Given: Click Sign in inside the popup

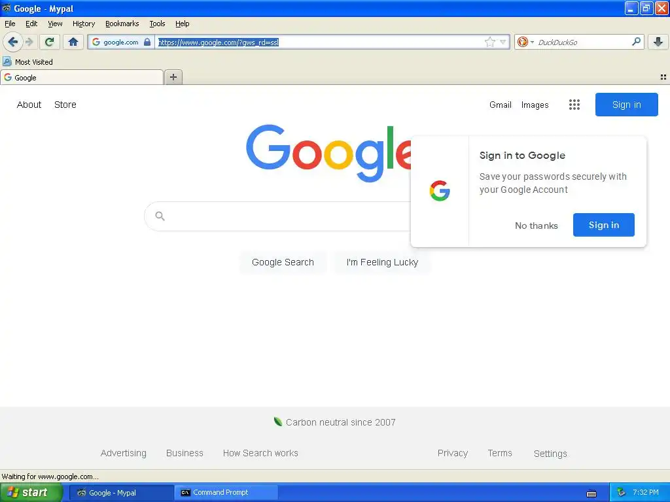Looking at the screenshot, I should click(604, 225).
